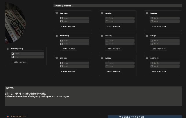The width and height of the screenshot is (186, 118).
Task: Click the archive box icon beside monday
Action: click(102, 13)
